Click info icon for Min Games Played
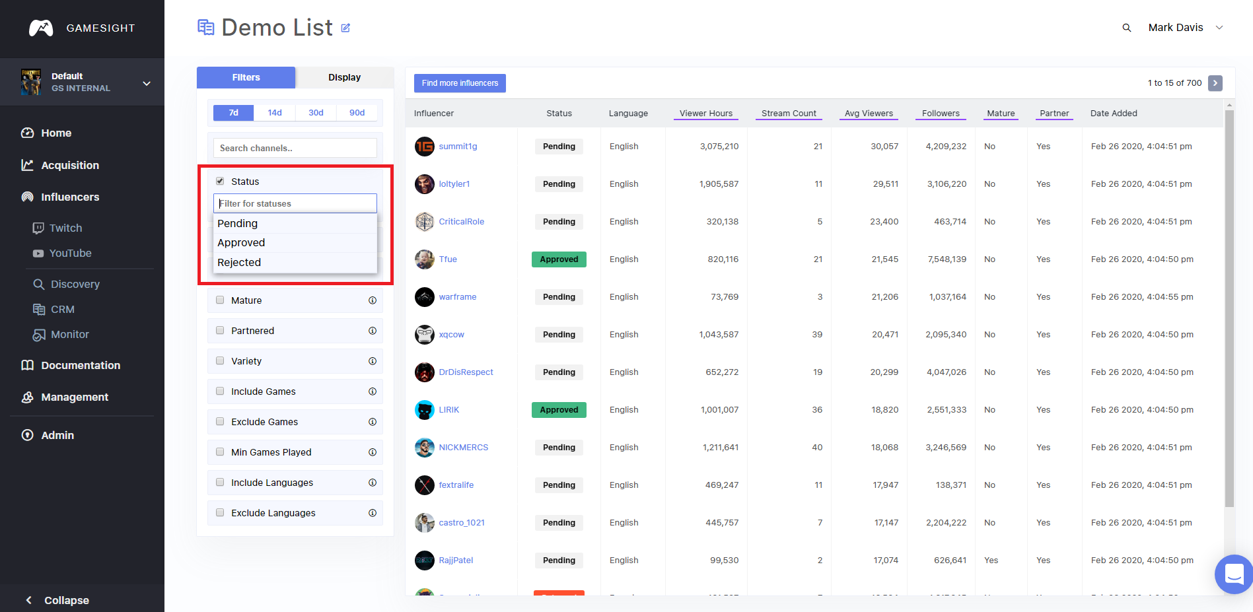 pyautogui.click(x=373, y=452)
